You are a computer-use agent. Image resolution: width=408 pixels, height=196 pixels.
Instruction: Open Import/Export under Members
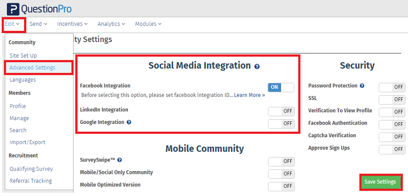click(27, 142)
